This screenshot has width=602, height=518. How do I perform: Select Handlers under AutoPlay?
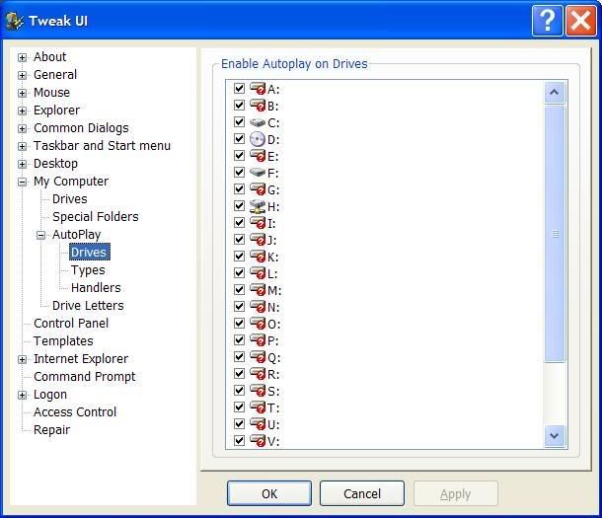click(96, 288)
